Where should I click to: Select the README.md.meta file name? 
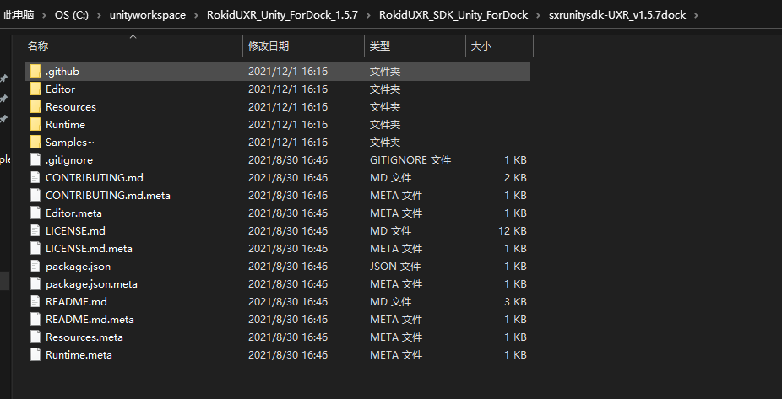90,320
